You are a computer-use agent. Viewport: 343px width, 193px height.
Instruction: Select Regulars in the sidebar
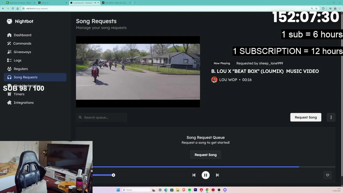35,69
